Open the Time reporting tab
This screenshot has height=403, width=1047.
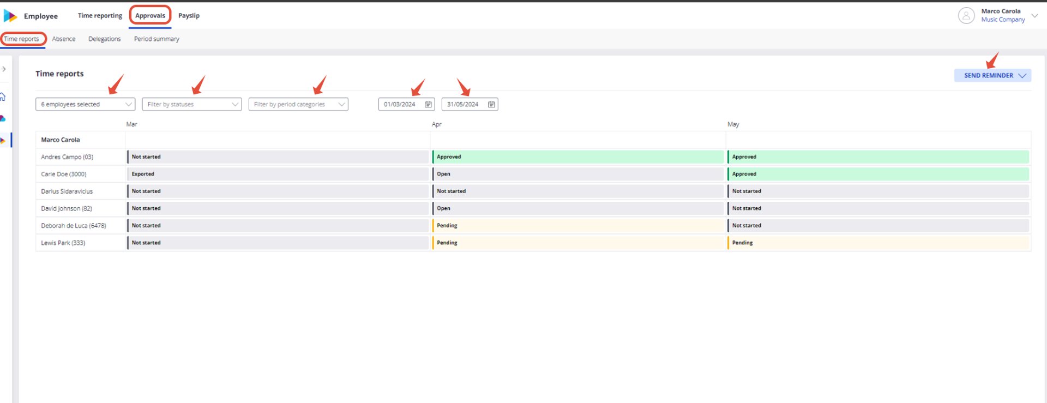[100, 16]
